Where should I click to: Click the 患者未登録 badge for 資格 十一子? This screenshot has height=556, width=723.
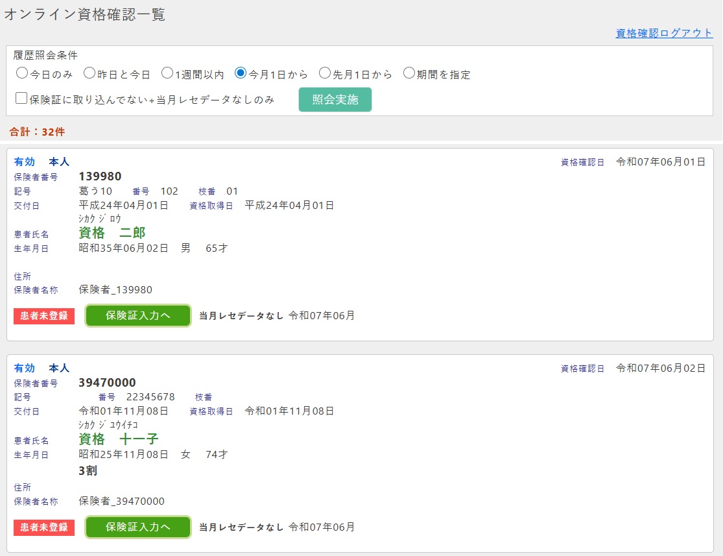click(44, 527)
